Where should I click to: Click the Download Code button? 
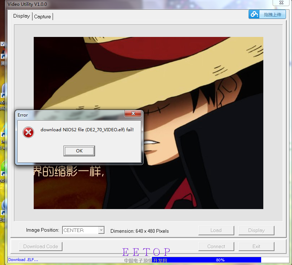[41, 246]
